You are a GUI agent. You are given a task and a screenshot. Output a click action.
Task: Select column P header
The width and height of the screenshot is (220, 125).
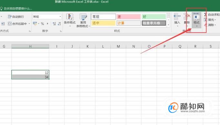[165, 46]
